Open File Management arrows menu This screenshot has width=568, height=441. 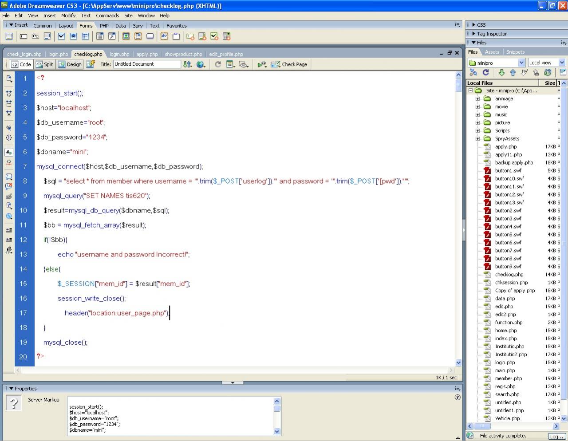tap(188, 64)
